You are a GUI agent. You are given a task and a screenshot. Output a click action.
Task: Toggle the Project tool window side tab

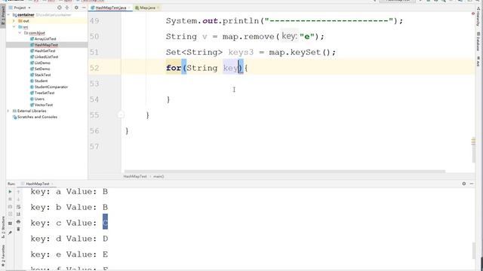(x=3, y=16)
